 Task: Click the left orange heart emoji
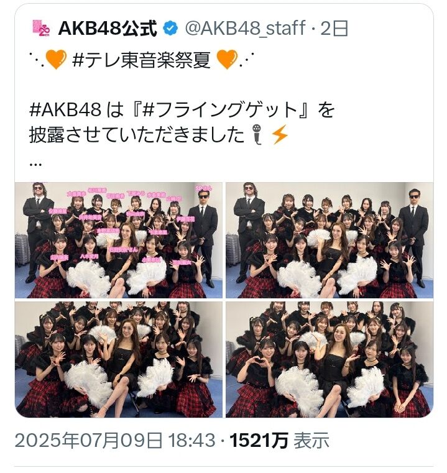tap(56, 60)
